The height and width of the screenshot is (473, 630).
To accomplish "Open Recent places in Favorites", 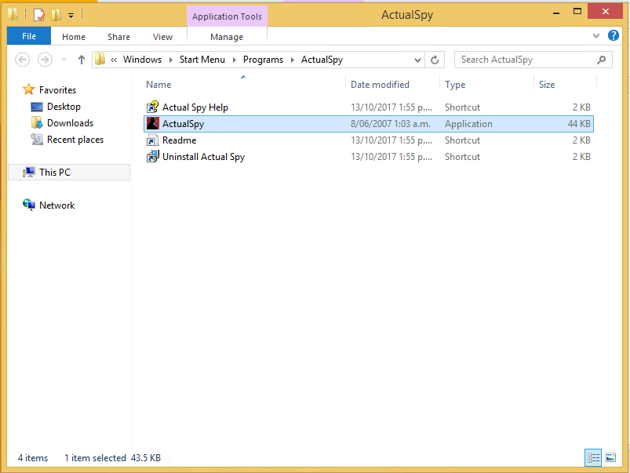I will click(x=75, y=140).
